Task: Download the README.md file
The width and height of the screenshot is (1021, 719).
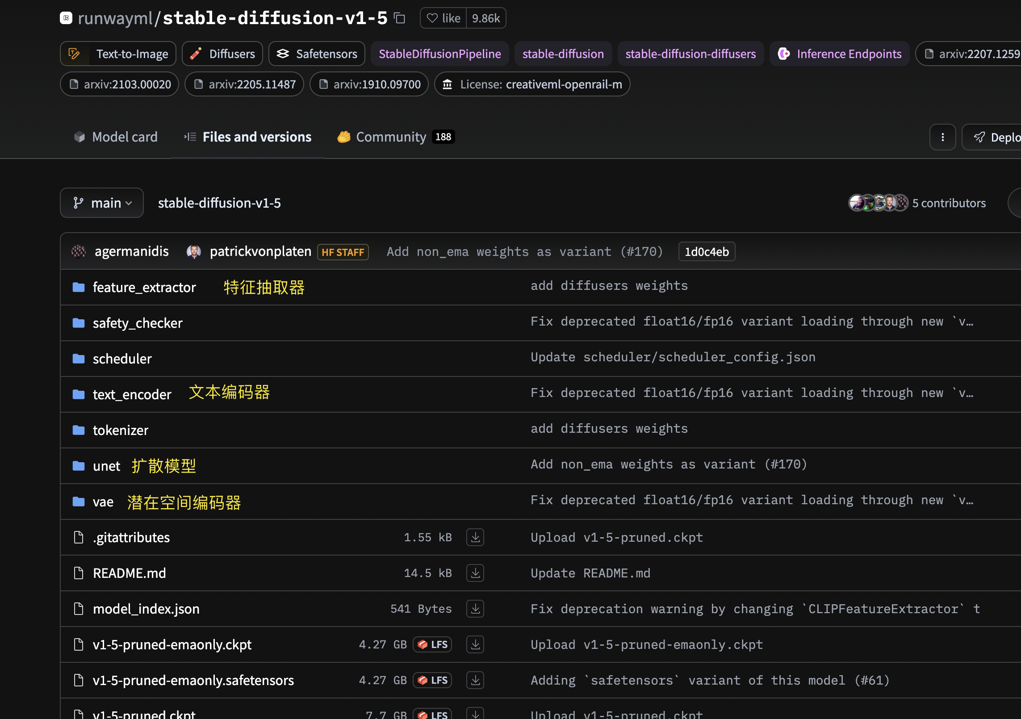Action: point(475,573)
